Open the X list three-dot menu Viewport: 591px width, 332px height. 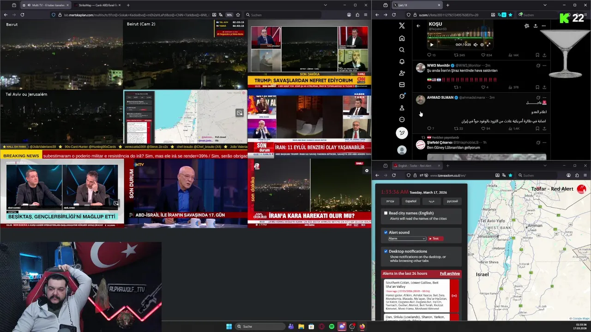[x=544, y=26]
